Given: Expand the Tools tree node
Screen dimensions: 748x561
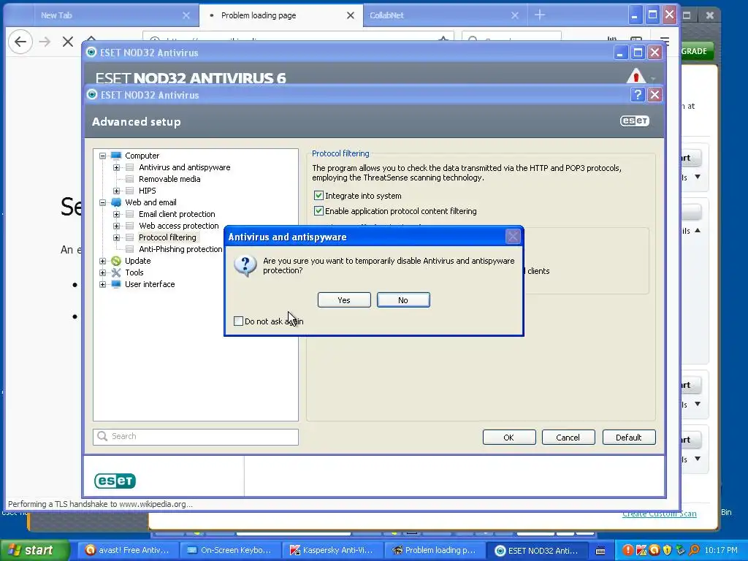Looking at the screenshot, I should (102, 272).
